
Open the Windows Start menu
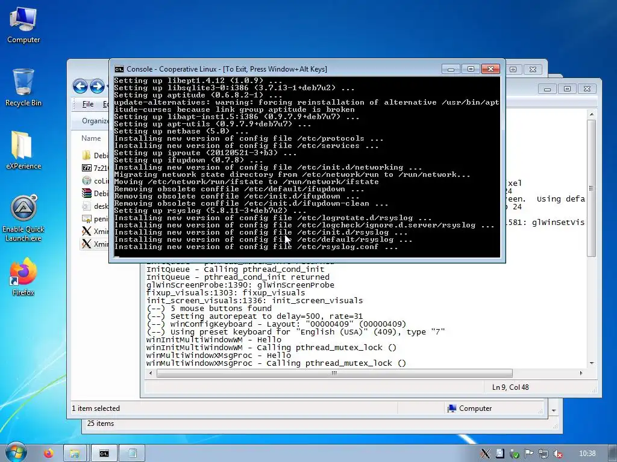tap(16, 452)
